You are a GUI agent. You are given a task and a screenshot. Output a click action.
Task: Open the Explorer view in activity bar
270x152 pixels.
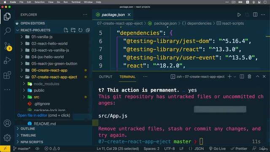point(7,16)
